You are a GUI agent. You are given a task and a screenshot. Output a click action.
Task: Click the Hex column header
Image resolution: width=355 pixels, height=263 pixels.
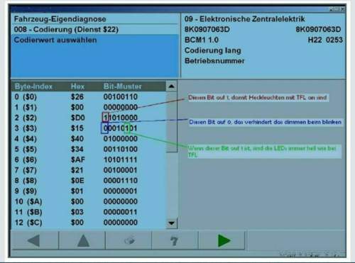pos(77,86)
